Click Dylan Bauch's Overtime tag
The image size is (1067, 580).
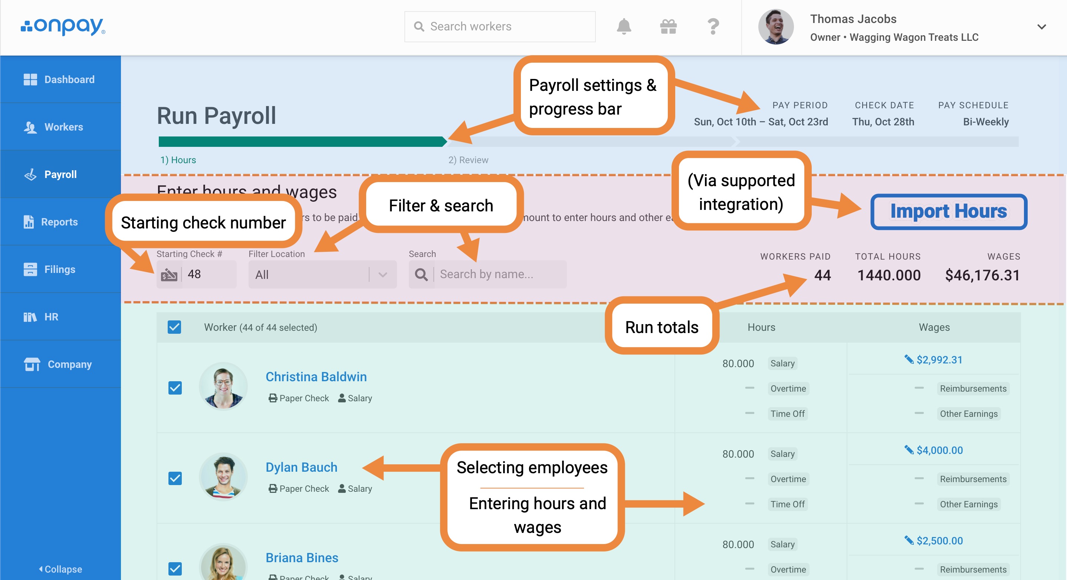788,479
